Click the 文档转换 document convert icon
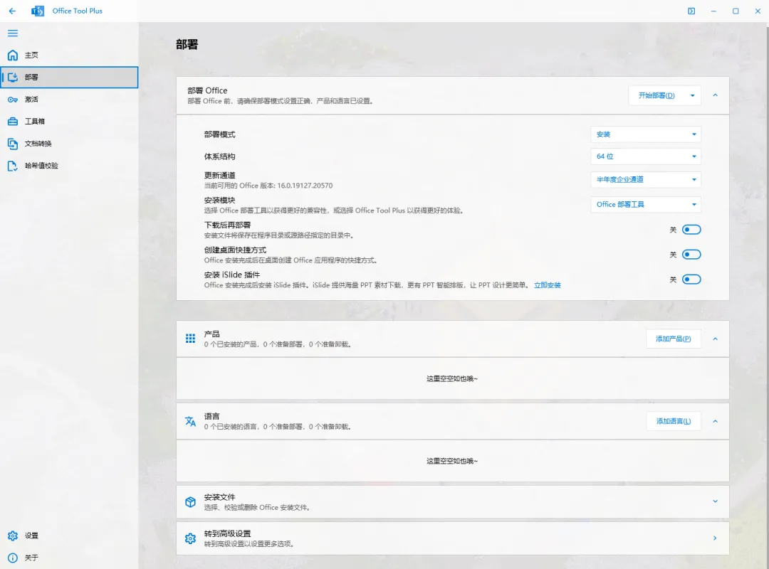Screen dimensions: 769x569 point(13,144)
